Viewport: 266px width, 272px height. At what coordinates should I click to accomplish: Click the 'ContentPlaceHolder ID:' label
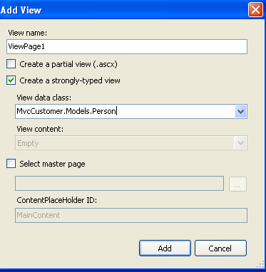(x=57, y=200)
